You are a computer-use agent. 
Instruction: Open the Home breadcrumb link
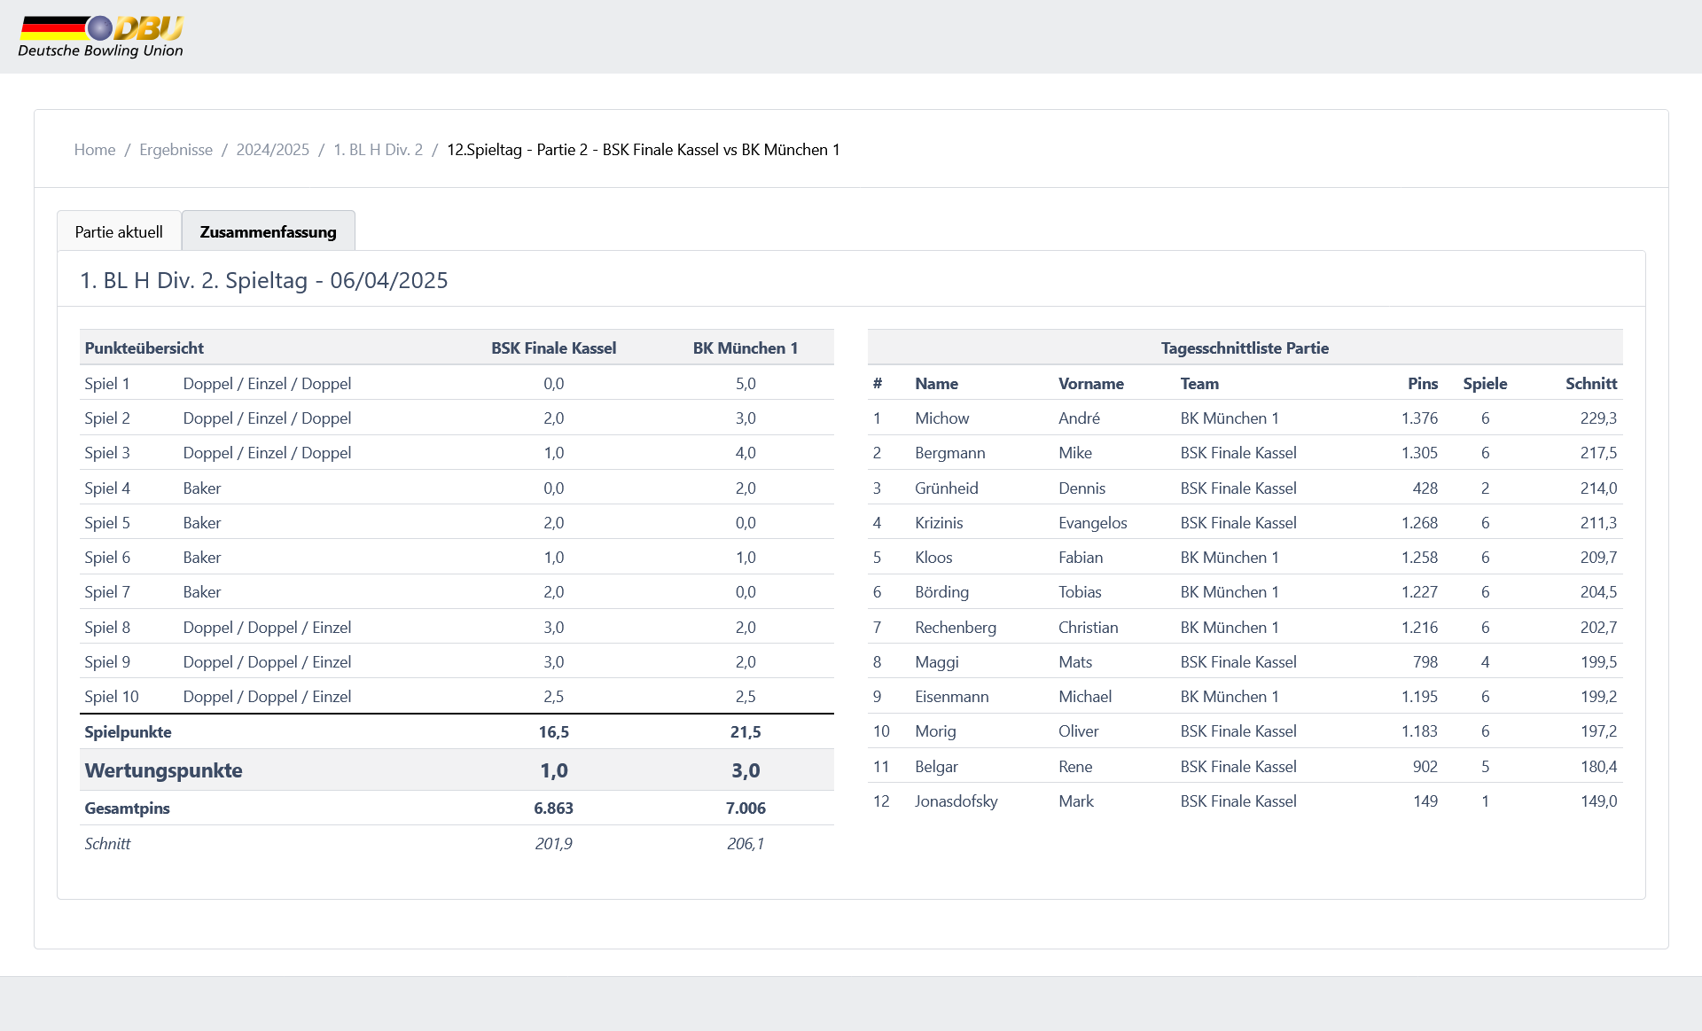[x=95, y=150]
